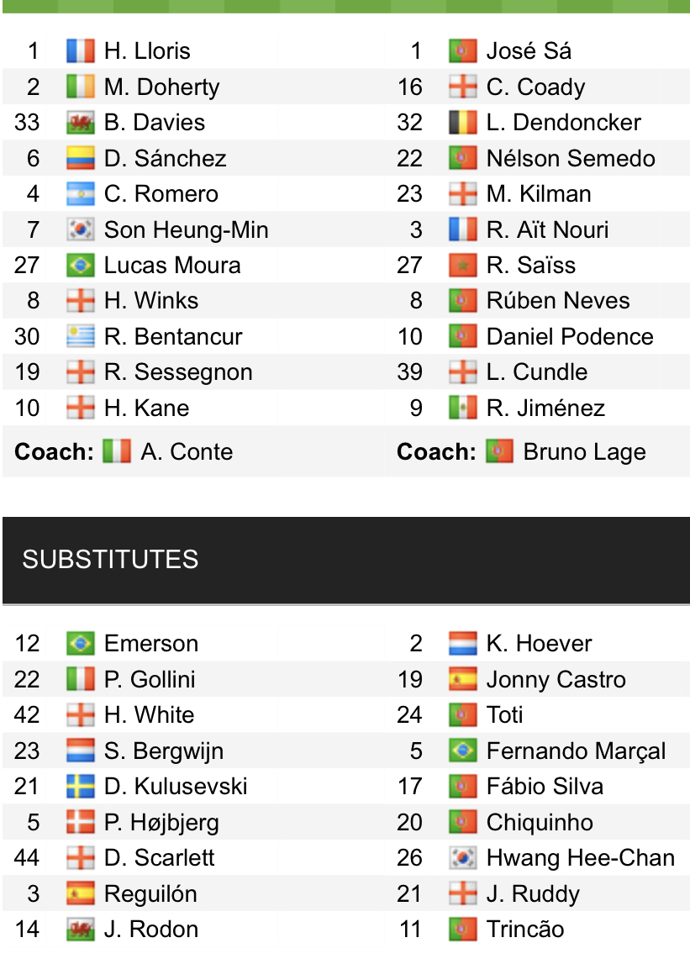The image size is (690, 964).
Task: Click the SUBSTITUTES section header
Action: tap(110, 560)
